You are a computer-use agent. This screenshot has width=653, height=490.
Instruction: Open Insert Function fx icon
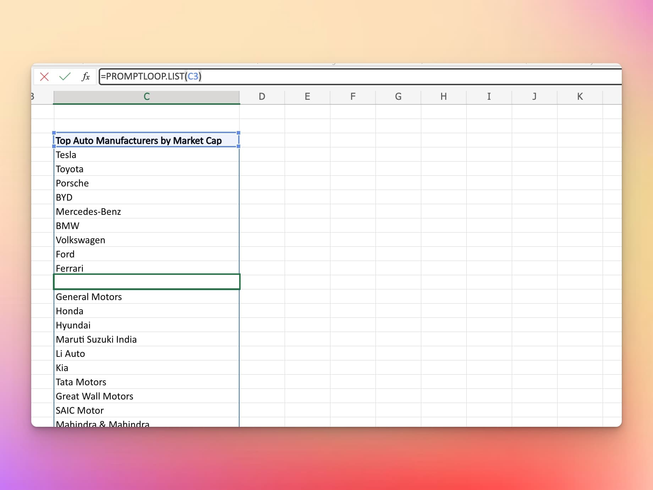[x=86, y=76]
